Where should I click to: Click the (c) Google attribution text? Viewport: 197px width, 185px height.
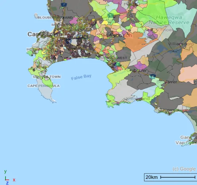(x=184, y=169)
